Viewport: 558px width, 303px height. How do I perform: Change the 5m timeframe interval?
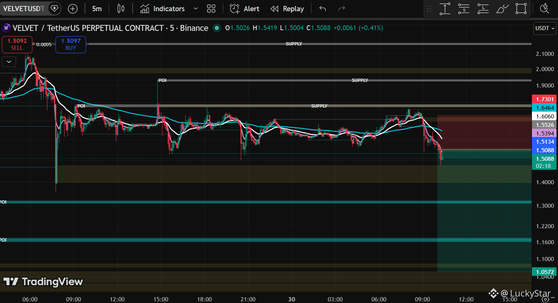[x=97, y=9]
